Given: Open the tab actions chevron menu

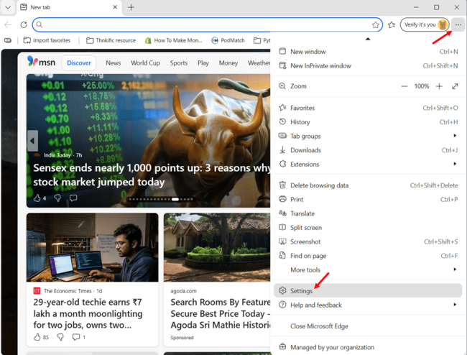Looking at the screenshot, I should coord(8,7).
